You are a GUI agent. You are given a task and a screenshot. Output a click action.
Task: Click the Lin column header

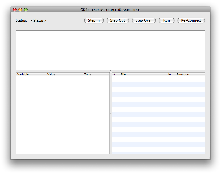(x=171, y=74)
